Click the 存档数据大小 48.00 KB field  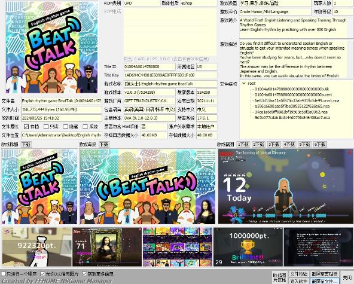(x=207, y=135)
